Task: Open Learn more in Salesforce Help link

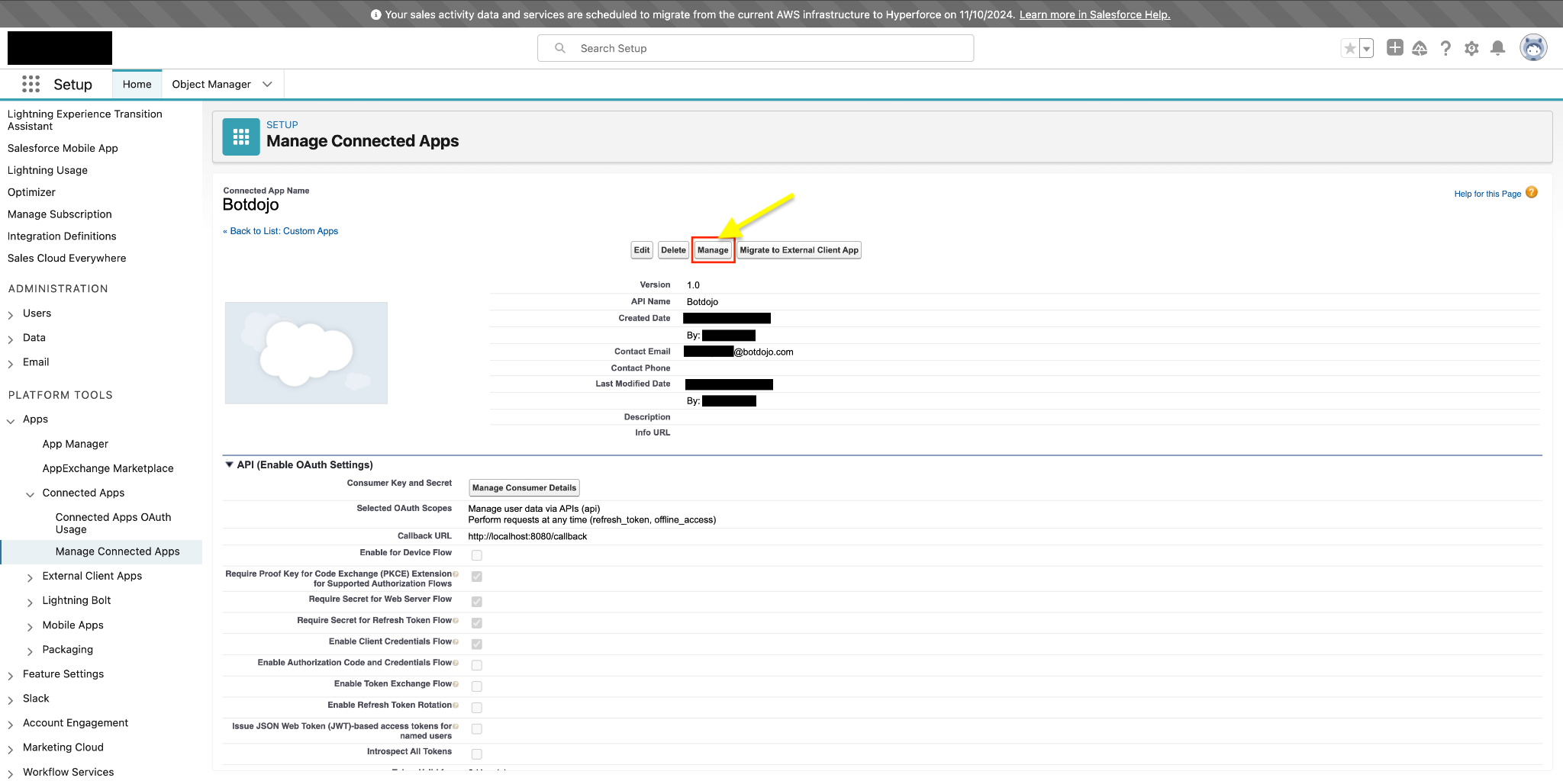Action: click(x=1094, y=14)
